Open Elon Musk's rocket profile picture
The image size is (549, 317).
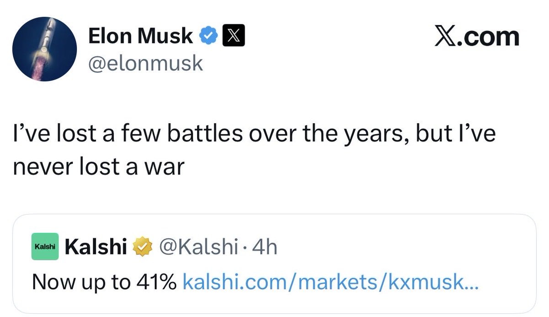pyautogui.click(x=44, y=49)
